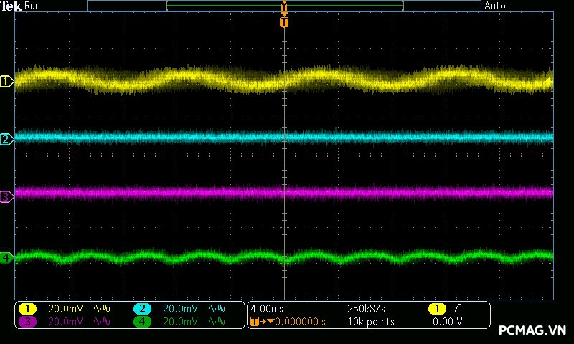The image size is (574, 344).
Task: Click channel 4 bandwidth limit coupling icon
Action: coord(215,322)
